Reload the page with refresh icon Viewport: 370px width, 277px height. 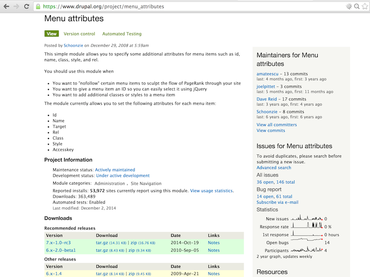point(28,6)
